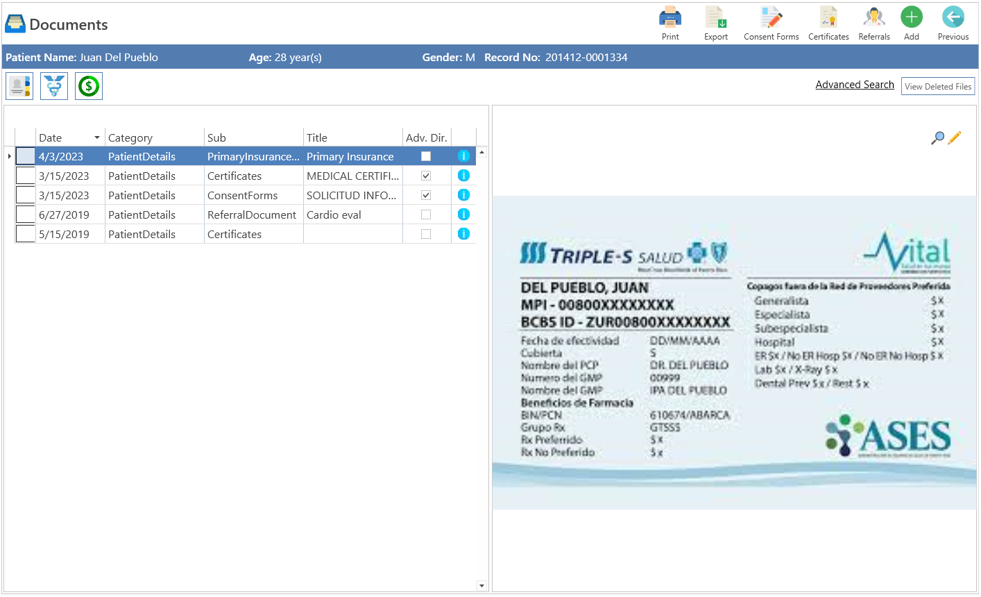The width and height of the screenshot is (981, 597).
Task: Show info for MEDICAL CERTIFI... row
Action: click(x=464, y=176)
